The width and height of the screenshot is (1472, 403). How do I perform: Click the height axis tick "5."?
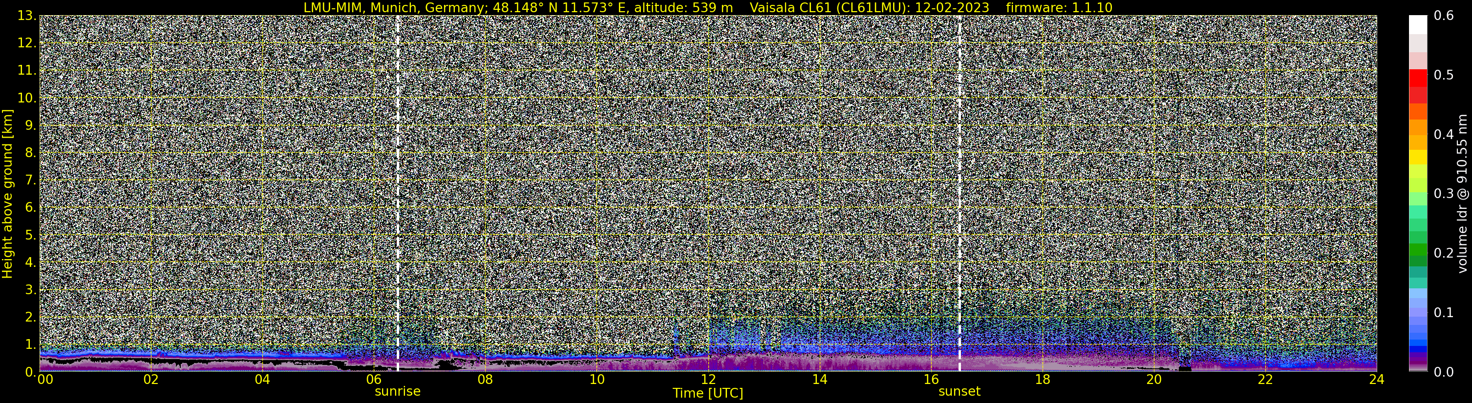(30, 235)
